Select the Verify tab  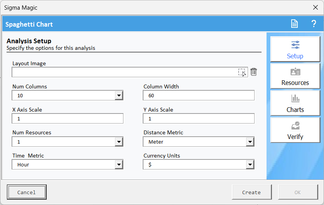295,130
